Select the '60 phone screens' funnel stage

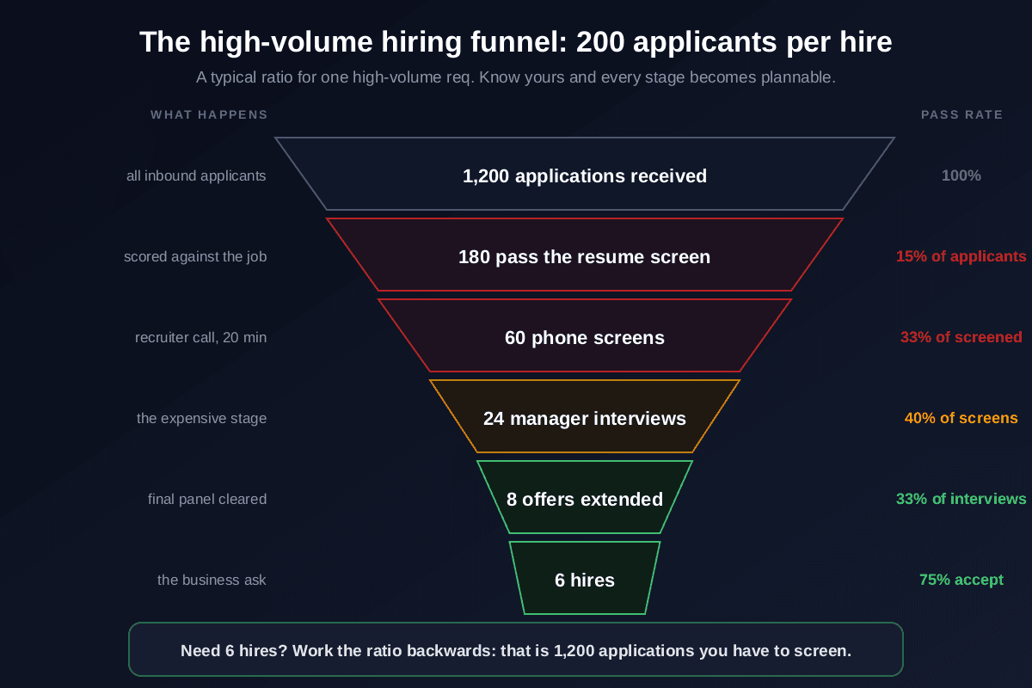point(585,335)
